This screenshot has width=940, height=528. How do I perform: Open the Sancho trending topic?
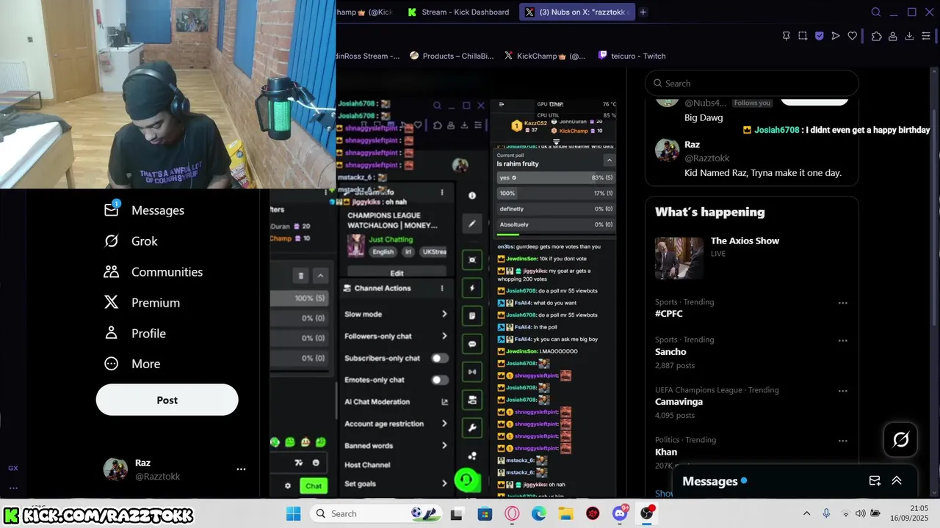click(670, 352)
